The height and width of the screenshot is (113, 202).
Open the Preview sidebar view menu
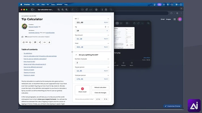coord(33,10)
